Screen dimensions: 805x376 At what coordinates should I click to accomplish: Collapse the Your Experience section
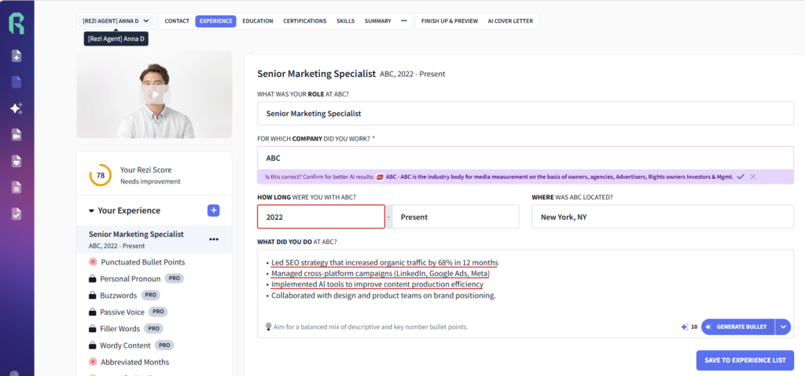click(x=92, y=211)
